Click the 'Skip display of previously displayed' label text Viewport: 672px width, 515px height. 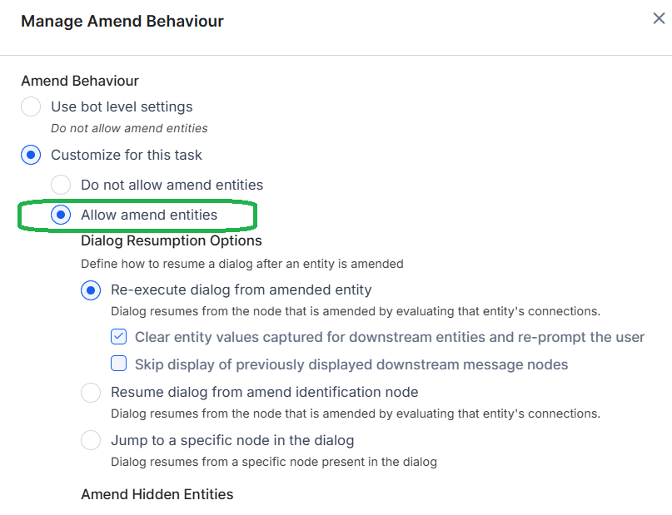pyautogui.click(x=351, y=364)
